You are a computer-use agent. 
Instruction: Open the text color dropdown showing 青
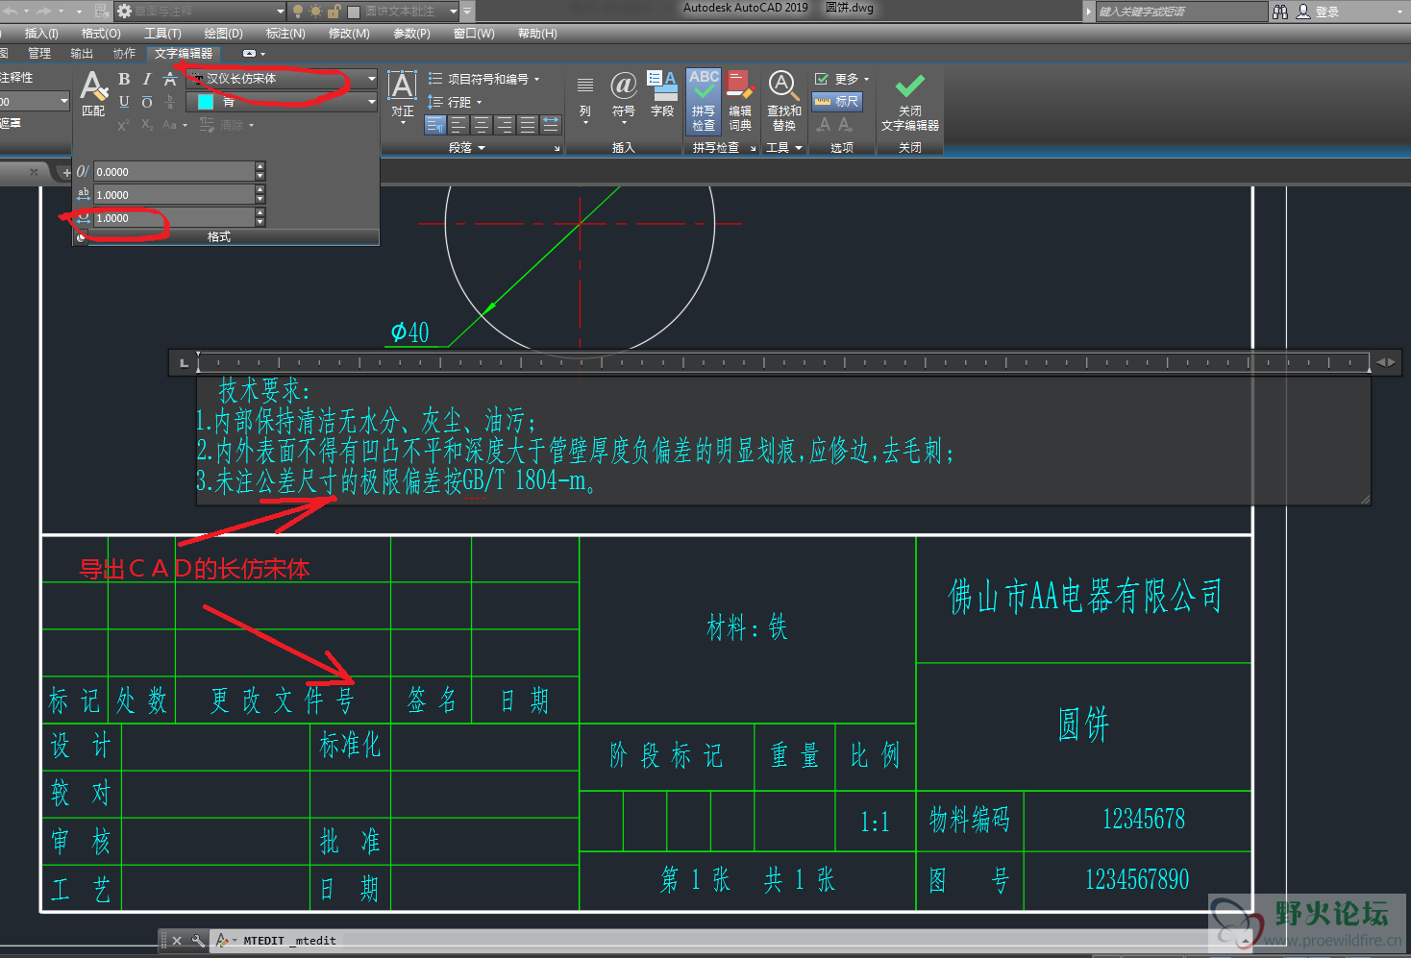pyautogui.click(x=282, y=102)
